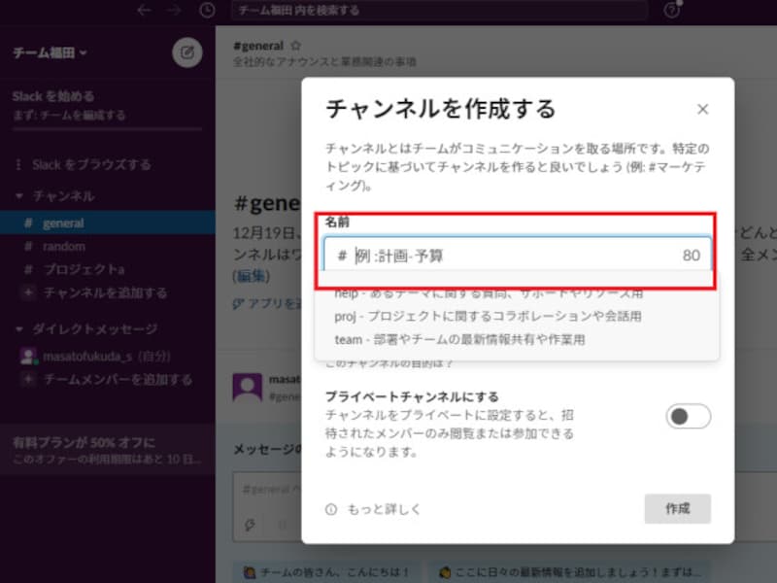
Task: Click the compose new message icon
Action: coord(186,52)
